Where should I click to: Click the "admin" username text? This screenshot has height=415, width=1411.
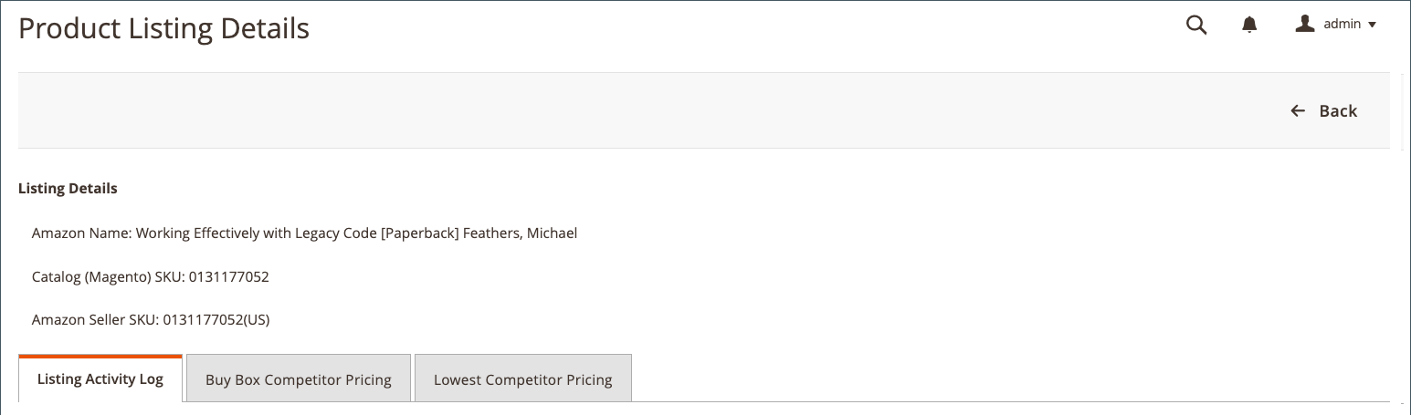pos(1343,25)
